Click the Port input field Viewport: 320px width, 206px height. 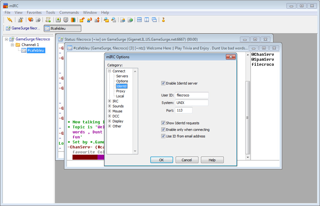pyautogui.click(x=184, y=110)
